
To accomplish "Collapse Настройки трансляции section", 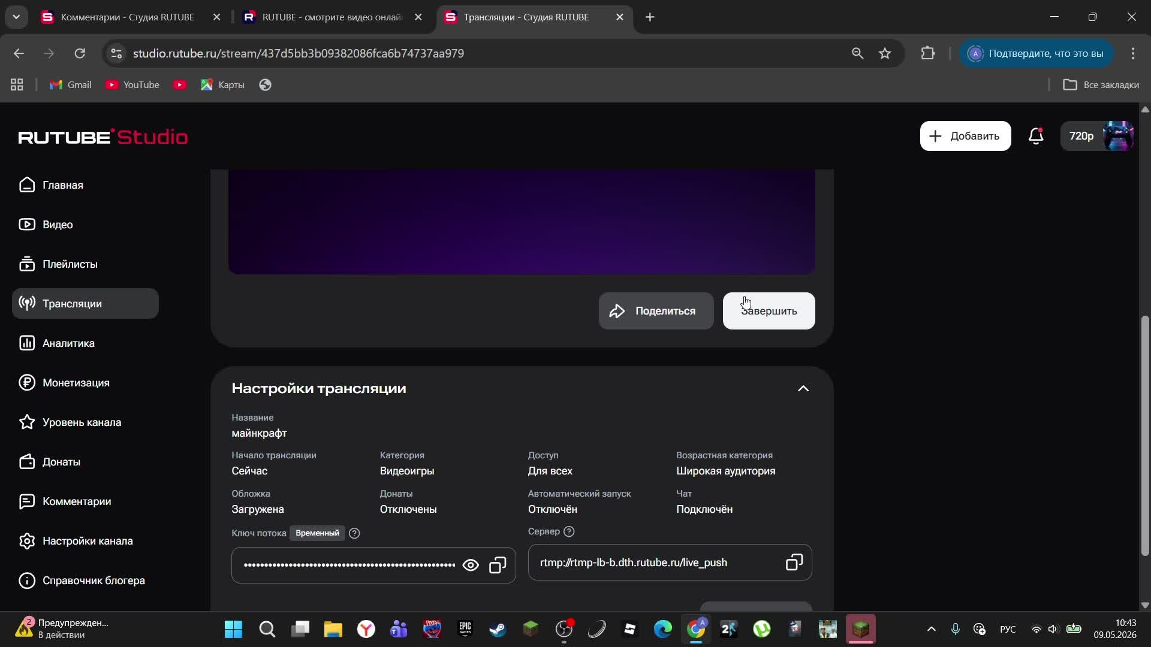I will coord(803,389).
